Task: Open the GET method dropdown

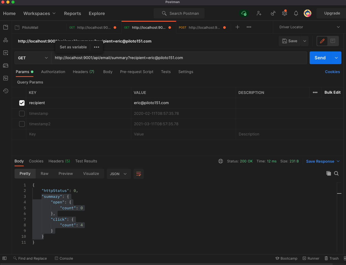Action: point(33,58)
